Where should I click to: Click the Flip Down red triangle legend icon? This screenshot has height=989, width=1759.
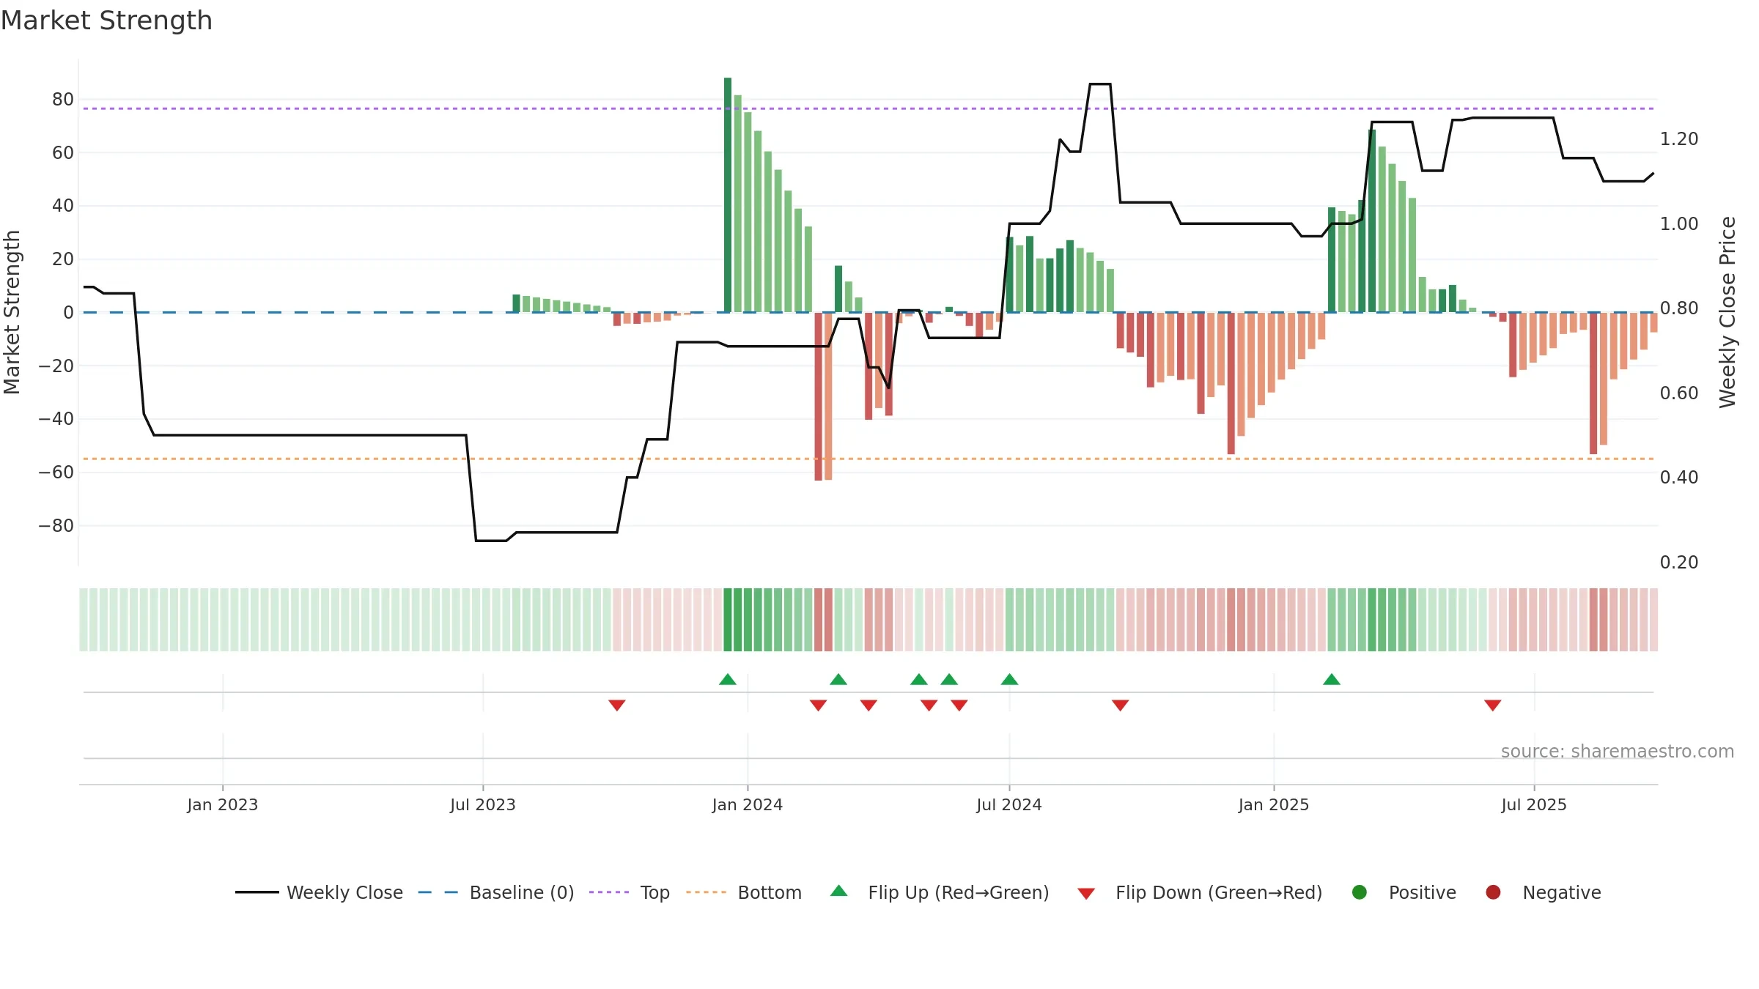tap(1086, 894)
